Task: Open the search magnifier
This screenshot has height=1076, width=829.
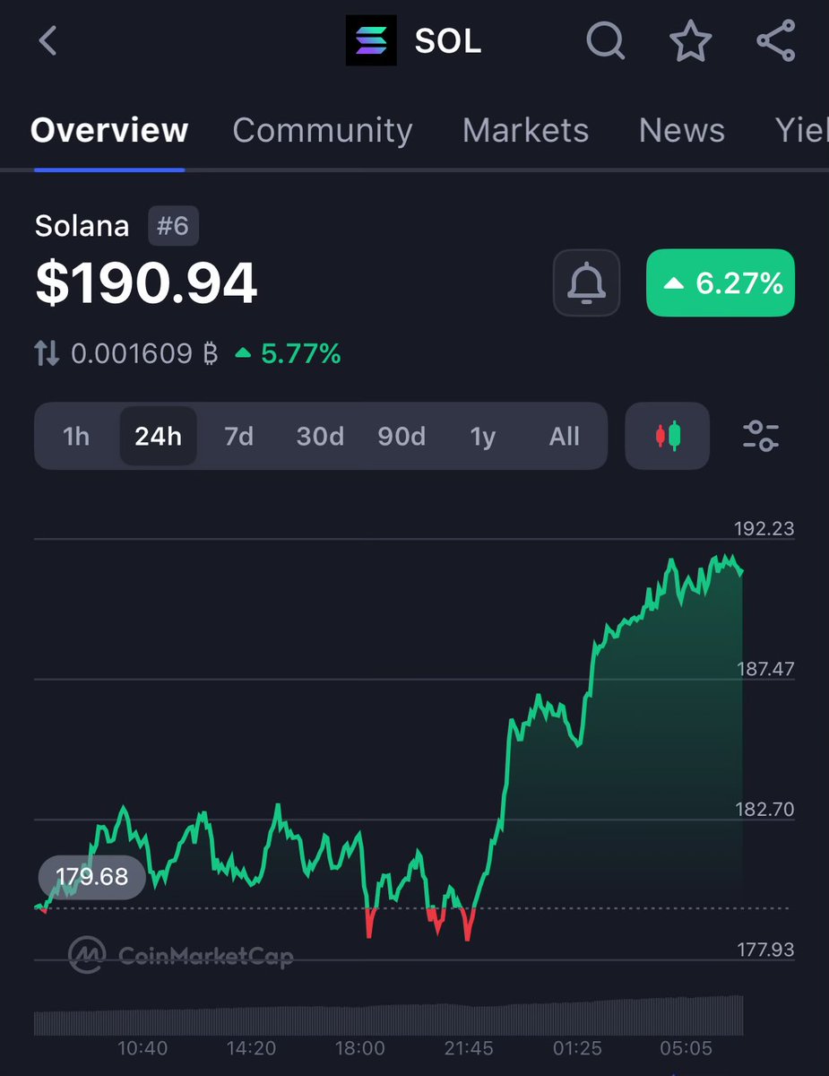Action: coord(606,41)
